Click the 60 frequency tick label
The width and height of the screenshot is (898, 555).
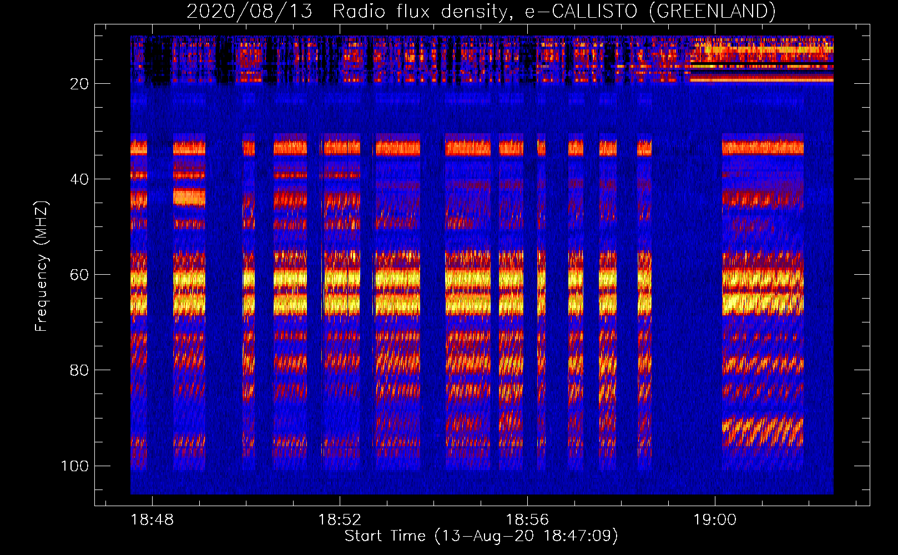click(x=79, y=275)
